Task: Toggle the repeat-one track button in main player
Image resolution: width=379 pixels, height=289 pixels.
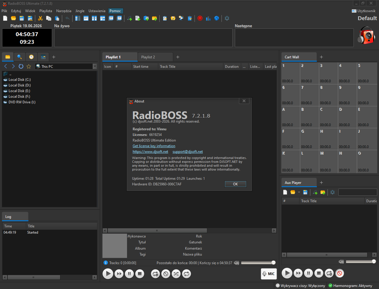Action: click(x=155, y=274)
